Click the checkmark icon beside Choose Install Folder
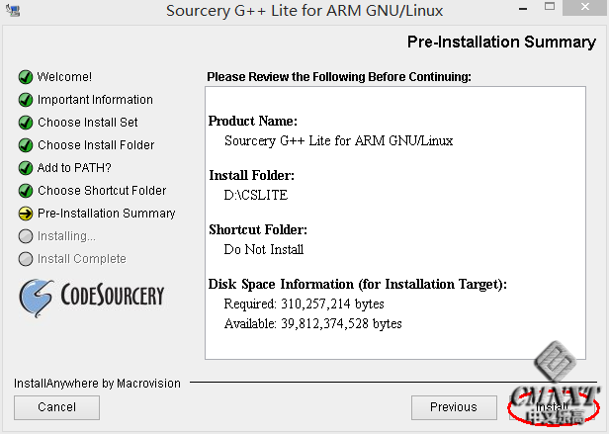Image resolution: width=609 pixels, height=434 pixels. (26, 145)
